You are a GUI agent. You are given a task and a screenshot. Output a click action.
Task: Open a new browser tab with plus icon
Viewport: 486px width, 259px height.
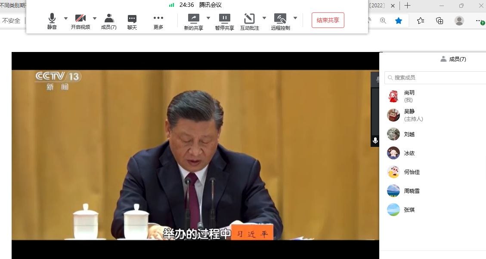point(407,6)
